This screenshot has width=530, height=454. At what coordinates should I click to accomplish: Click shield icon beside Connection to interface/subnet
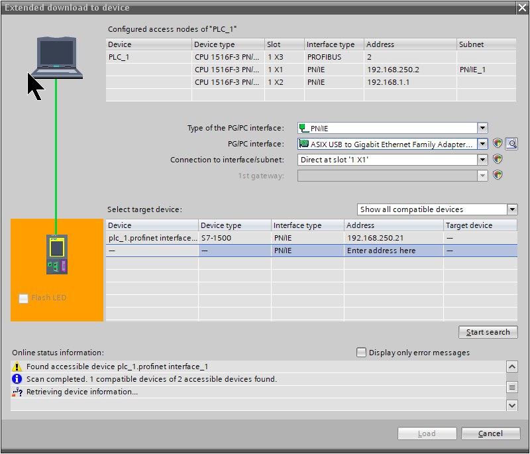click(498, 159)
